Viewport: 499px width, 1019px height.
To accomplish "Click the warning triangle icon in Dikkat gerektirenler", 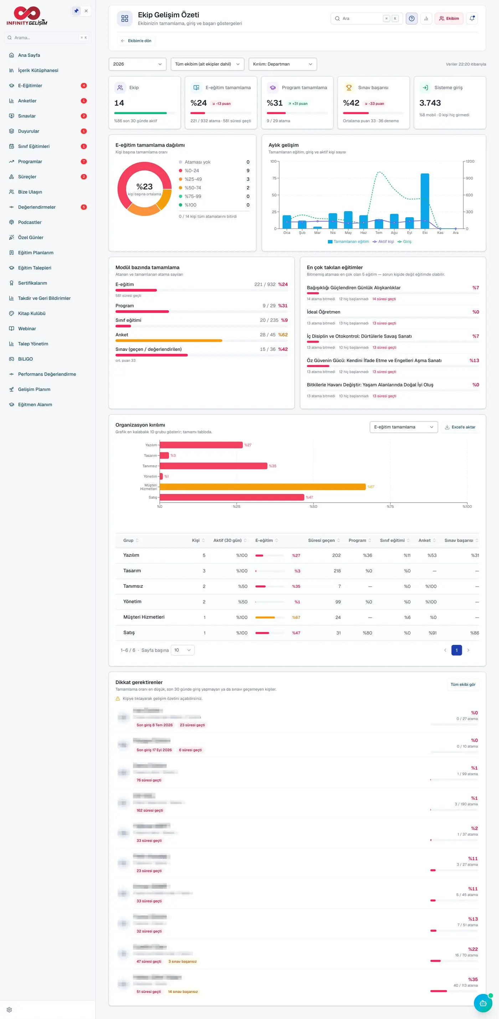I will click(x=118, y=699).
